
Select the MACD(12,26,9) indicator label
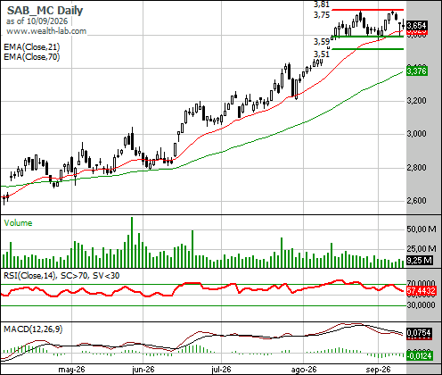(x=33, y=329)
